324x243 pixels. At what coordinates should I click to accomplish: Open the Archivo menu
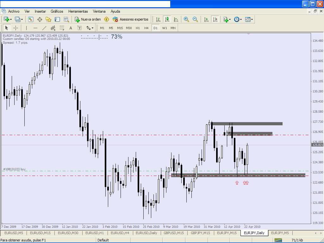coord(14,11)
